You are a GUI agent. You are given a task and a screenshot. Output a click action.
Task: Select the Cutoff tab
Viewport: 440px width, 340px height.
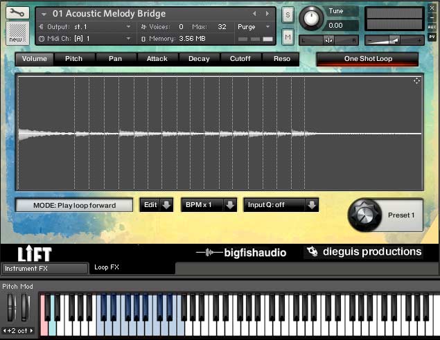pyautogui.click(x=240, y=59)
